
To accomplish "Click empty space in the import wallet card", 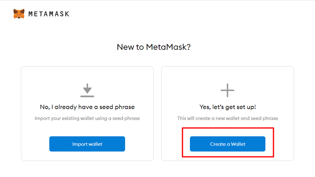I will point(41,82).
